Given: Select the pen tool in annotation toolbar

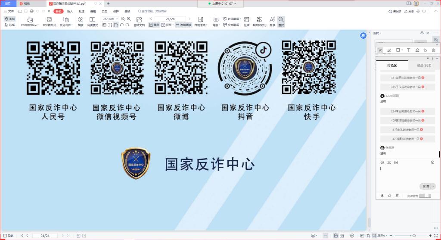Looking at the screenshot, I should pos(389,50).
